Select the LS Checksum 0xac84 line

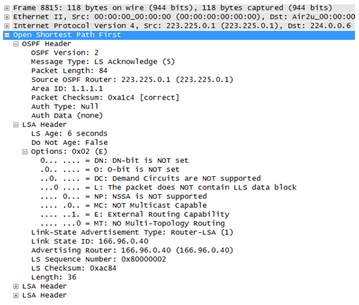73,268
